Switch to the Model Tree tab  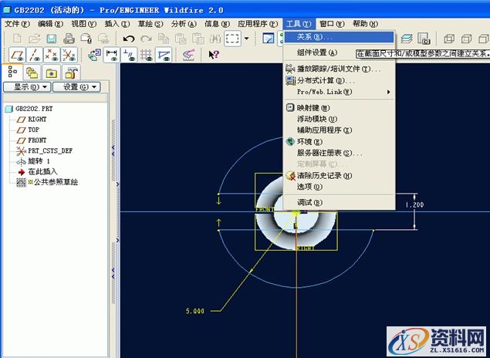pos(12,72)
